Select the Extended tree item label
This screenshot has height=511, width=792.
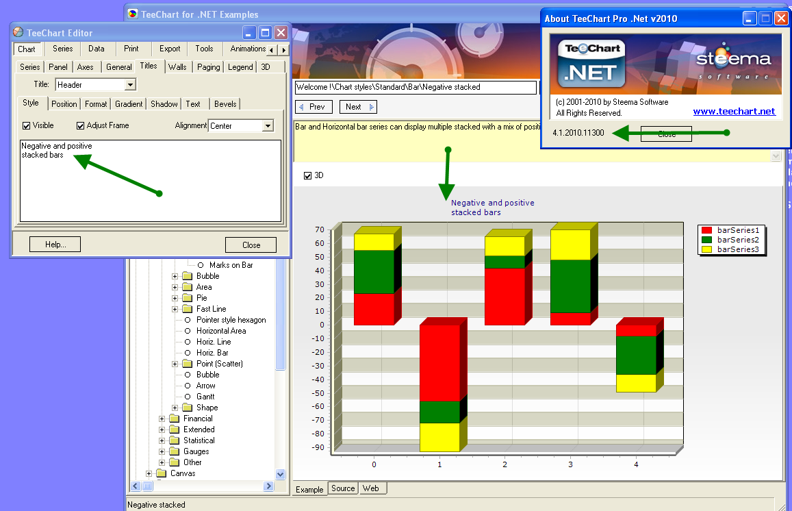(199, 429)
